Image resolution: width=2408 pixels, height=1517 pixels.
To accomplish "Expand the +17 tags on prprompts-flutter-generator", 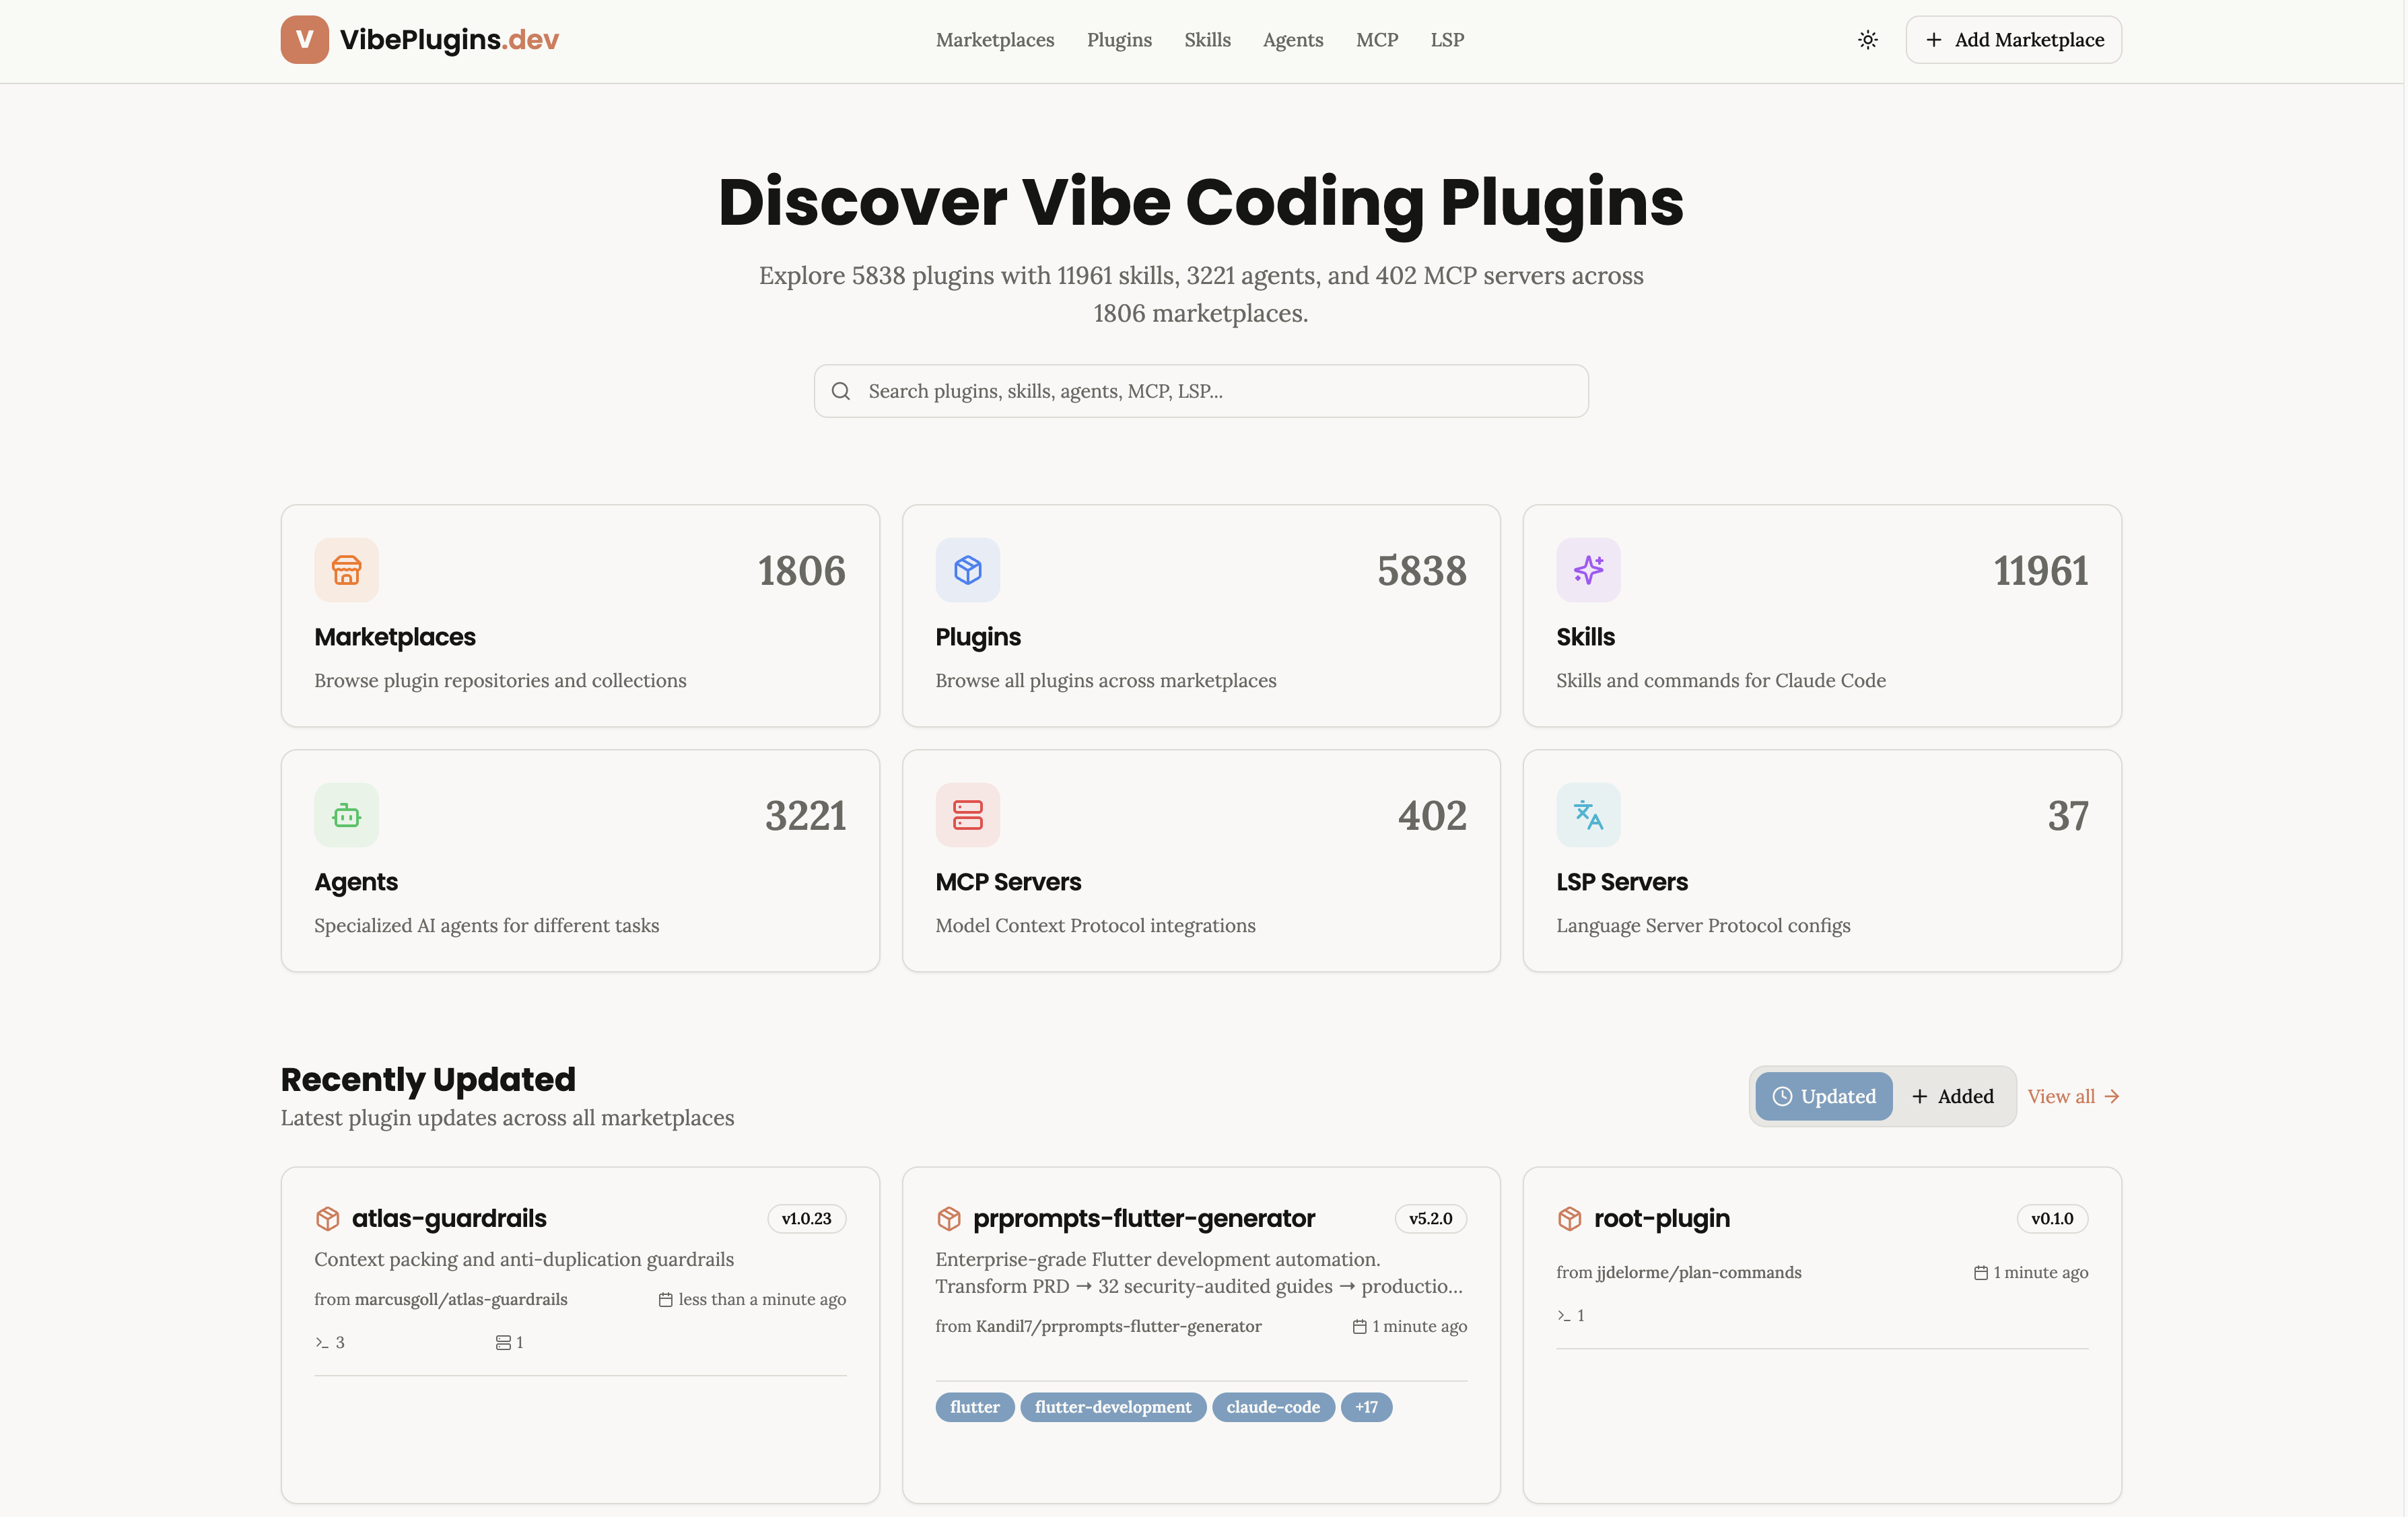I will click(x=1366, y=1407).
